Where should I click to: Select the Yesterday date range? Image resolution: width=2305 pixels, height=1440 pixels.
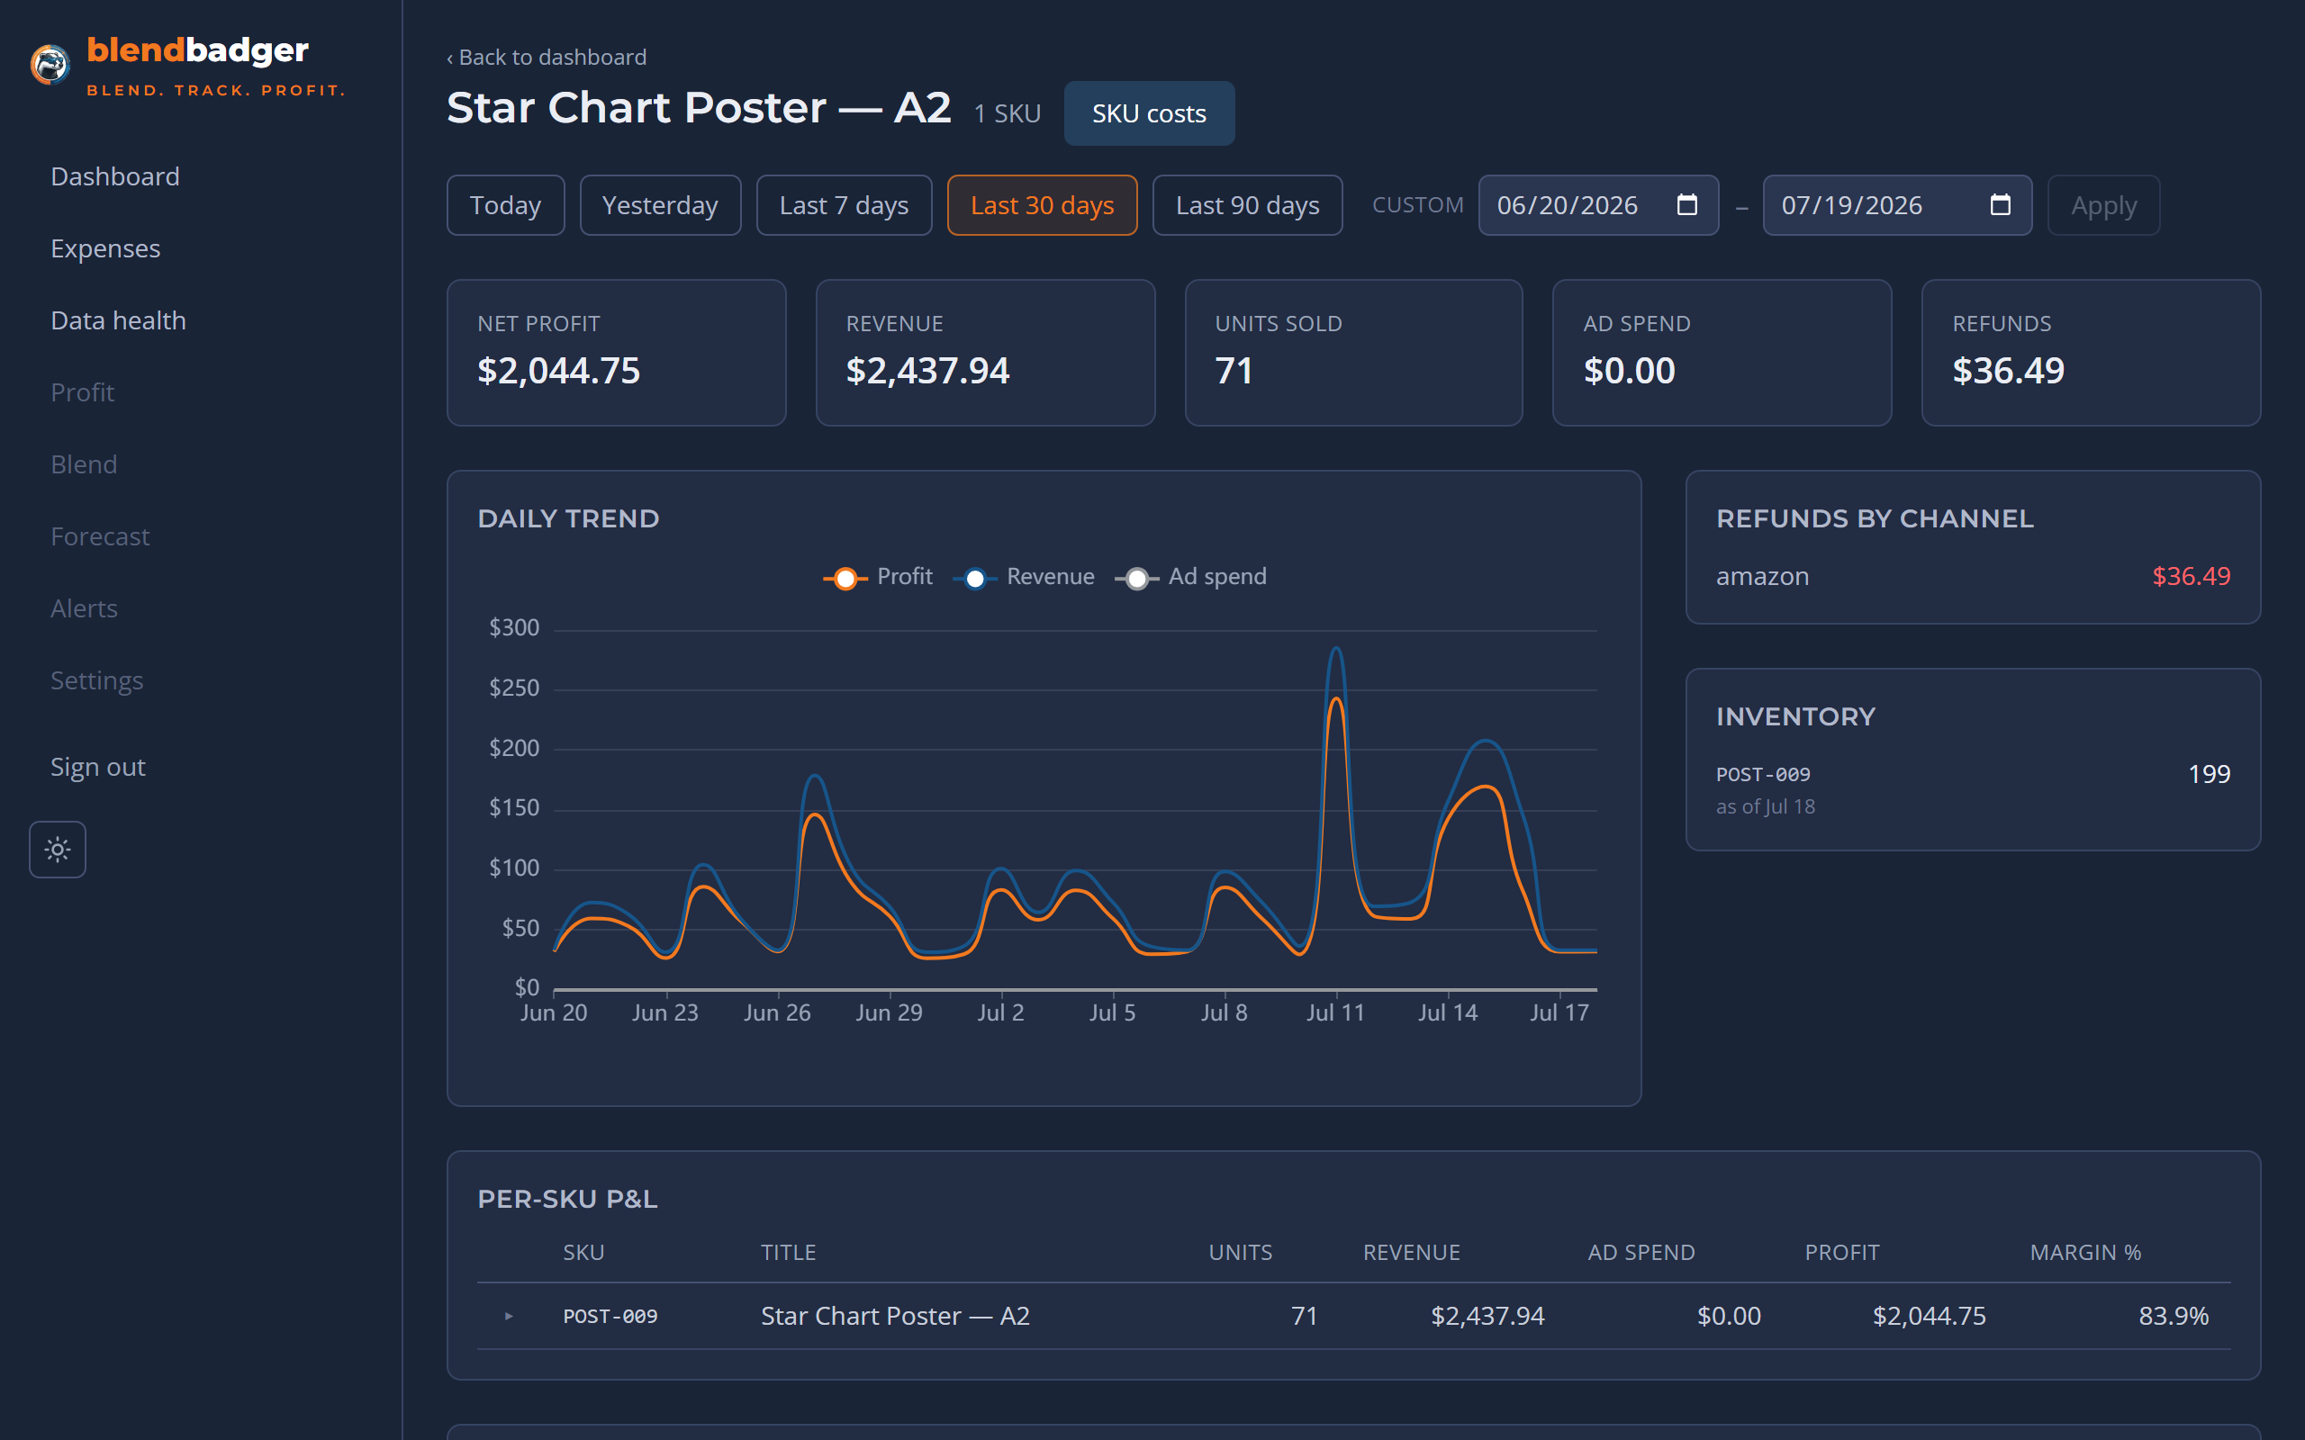click(660, 205)
